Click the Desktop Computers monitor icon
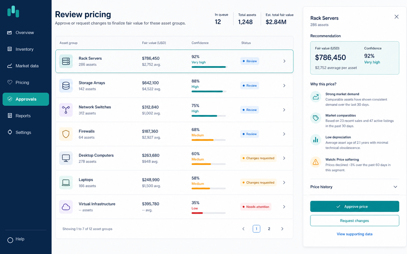Image resolution: width=407 pixels, height=254 pixels. 66,158
